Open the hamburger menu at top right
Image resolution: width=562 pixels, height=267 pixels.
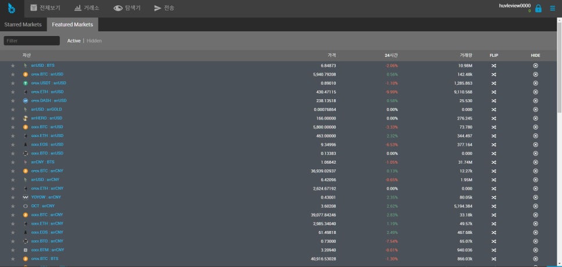(x=552, y=9)
